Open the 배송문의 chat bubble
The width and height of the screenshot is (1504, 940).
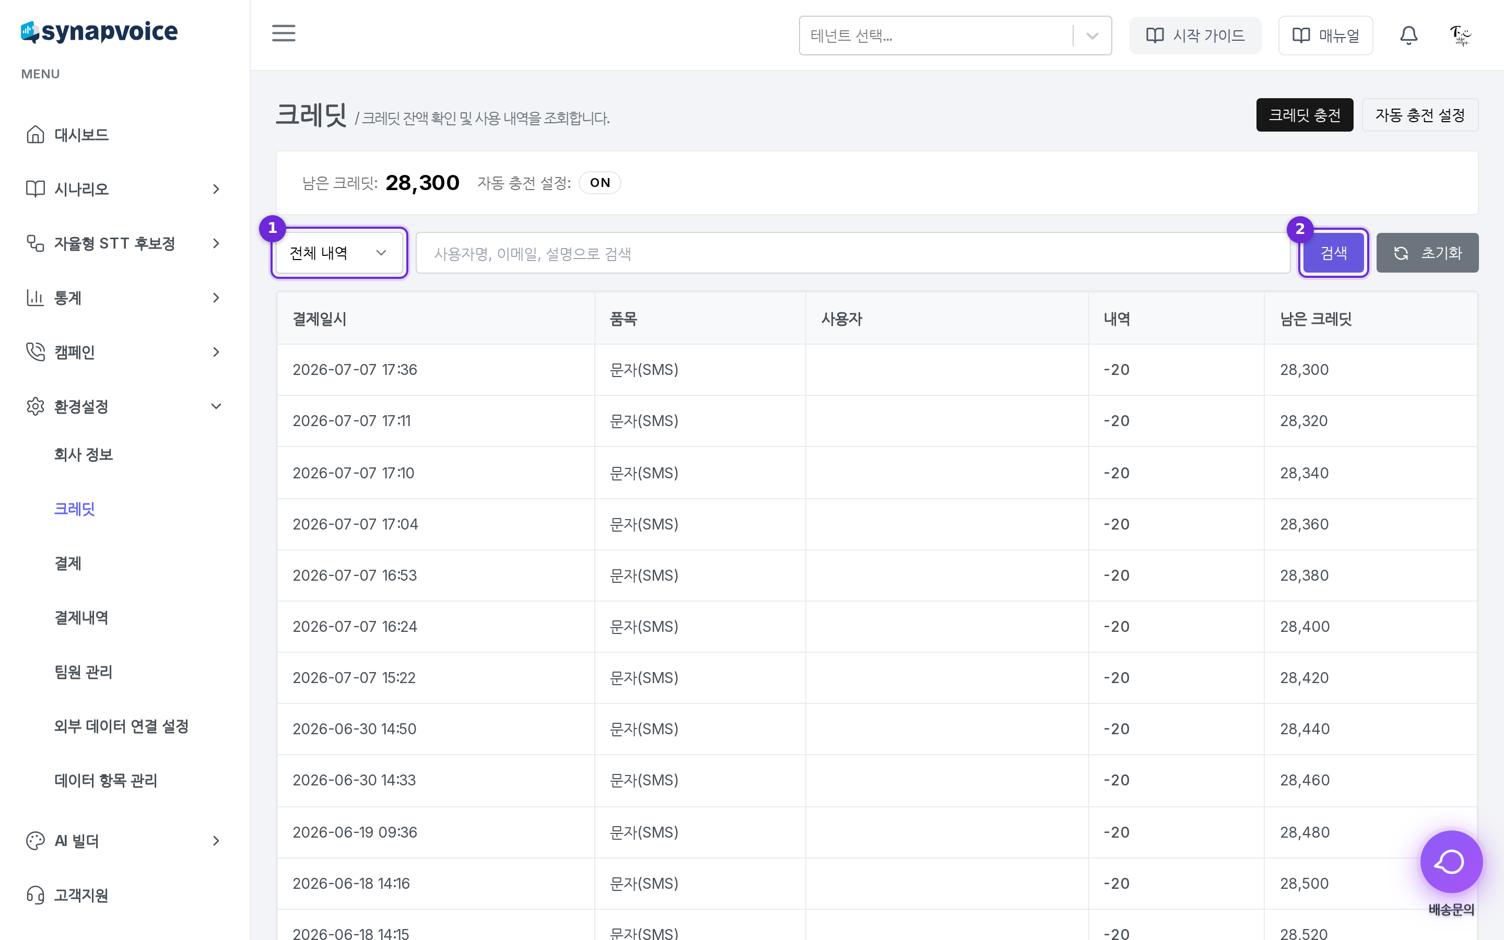click(1451, 862)
